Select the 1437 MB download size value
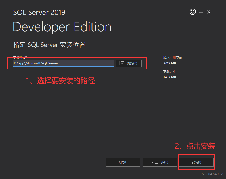Viewport: 226px width, 179px height. [x=170, y=77]
